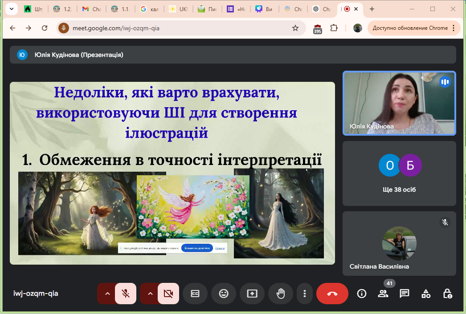Expand the camera video settings arrow
Screen dimensions: 466x314
point(150,294)
